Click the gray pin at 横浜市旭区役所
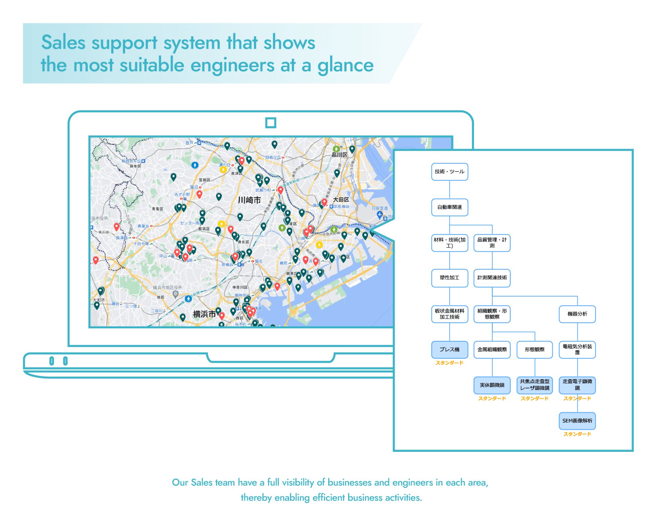This screenshot has height=525, width=658. tap(175, 294)
